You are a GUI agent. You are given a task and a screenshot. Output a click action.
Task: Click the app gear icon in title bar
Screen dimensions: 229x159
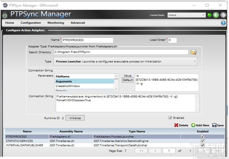pos(5,5)
